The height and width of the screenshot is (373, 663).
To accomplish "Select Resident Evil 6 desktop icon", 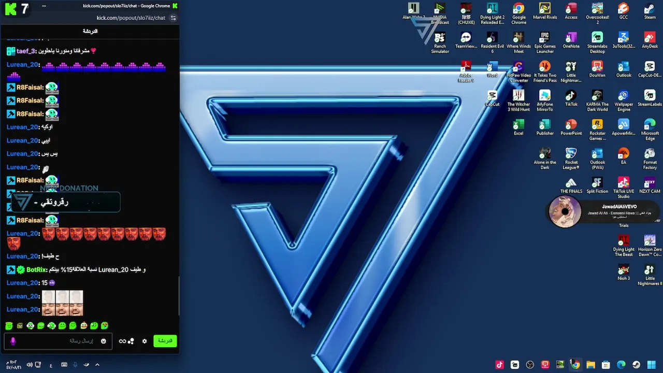I will coord(492,43).
